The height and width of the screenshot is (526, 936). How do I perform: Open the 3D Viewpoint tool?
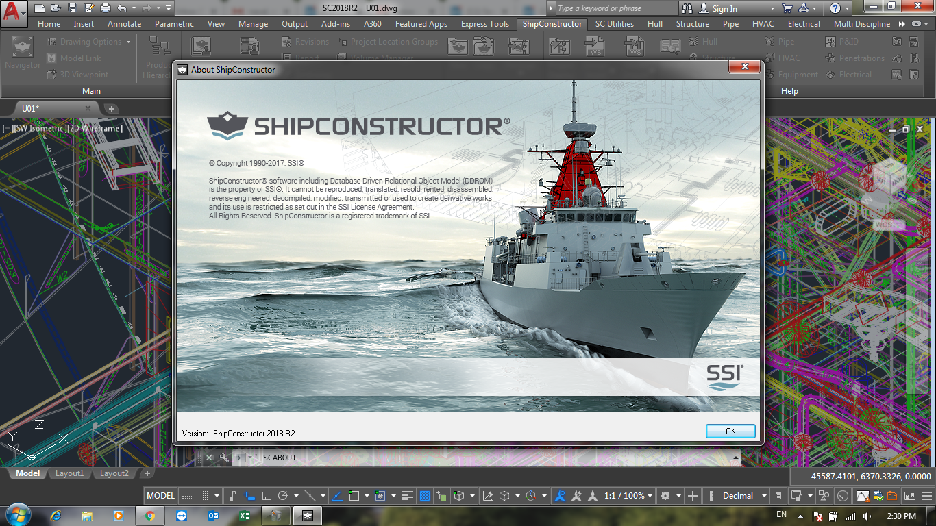click(51, 74)
